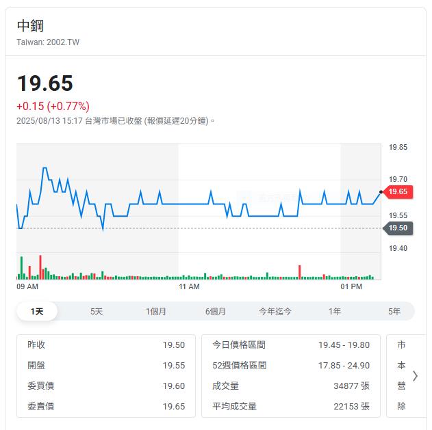Switch chart to 5年 range
The width and height of the screenshot is (432, 430).
(394, 312)
